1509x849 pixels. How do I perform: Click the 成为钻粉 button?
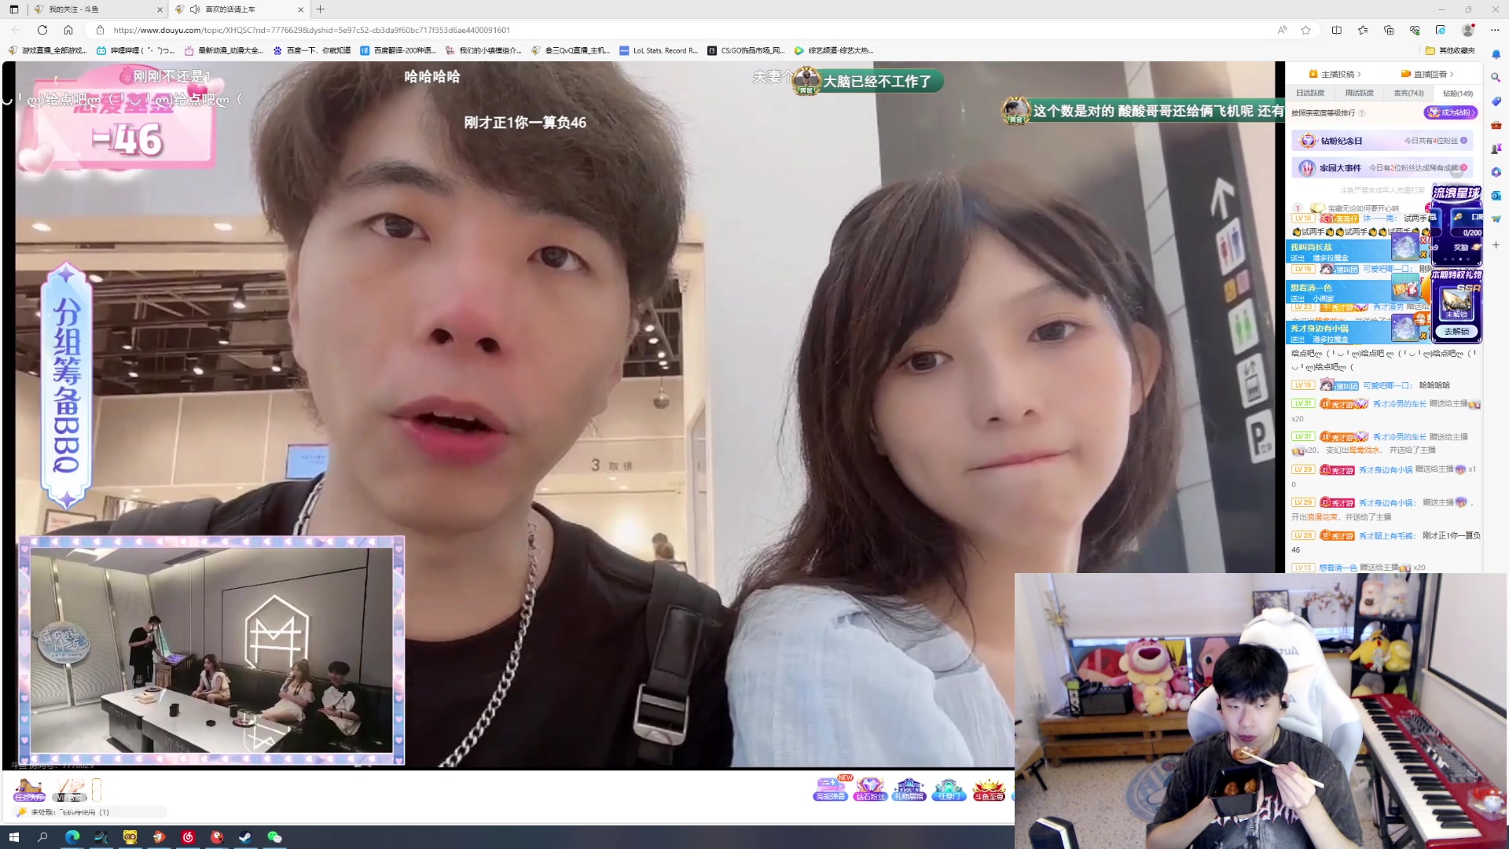click(x=1450, y=112)
